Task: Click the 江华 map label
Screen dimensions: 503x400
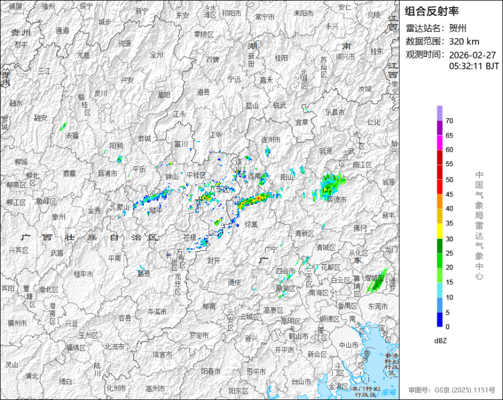Action: [x=215, y=135]
